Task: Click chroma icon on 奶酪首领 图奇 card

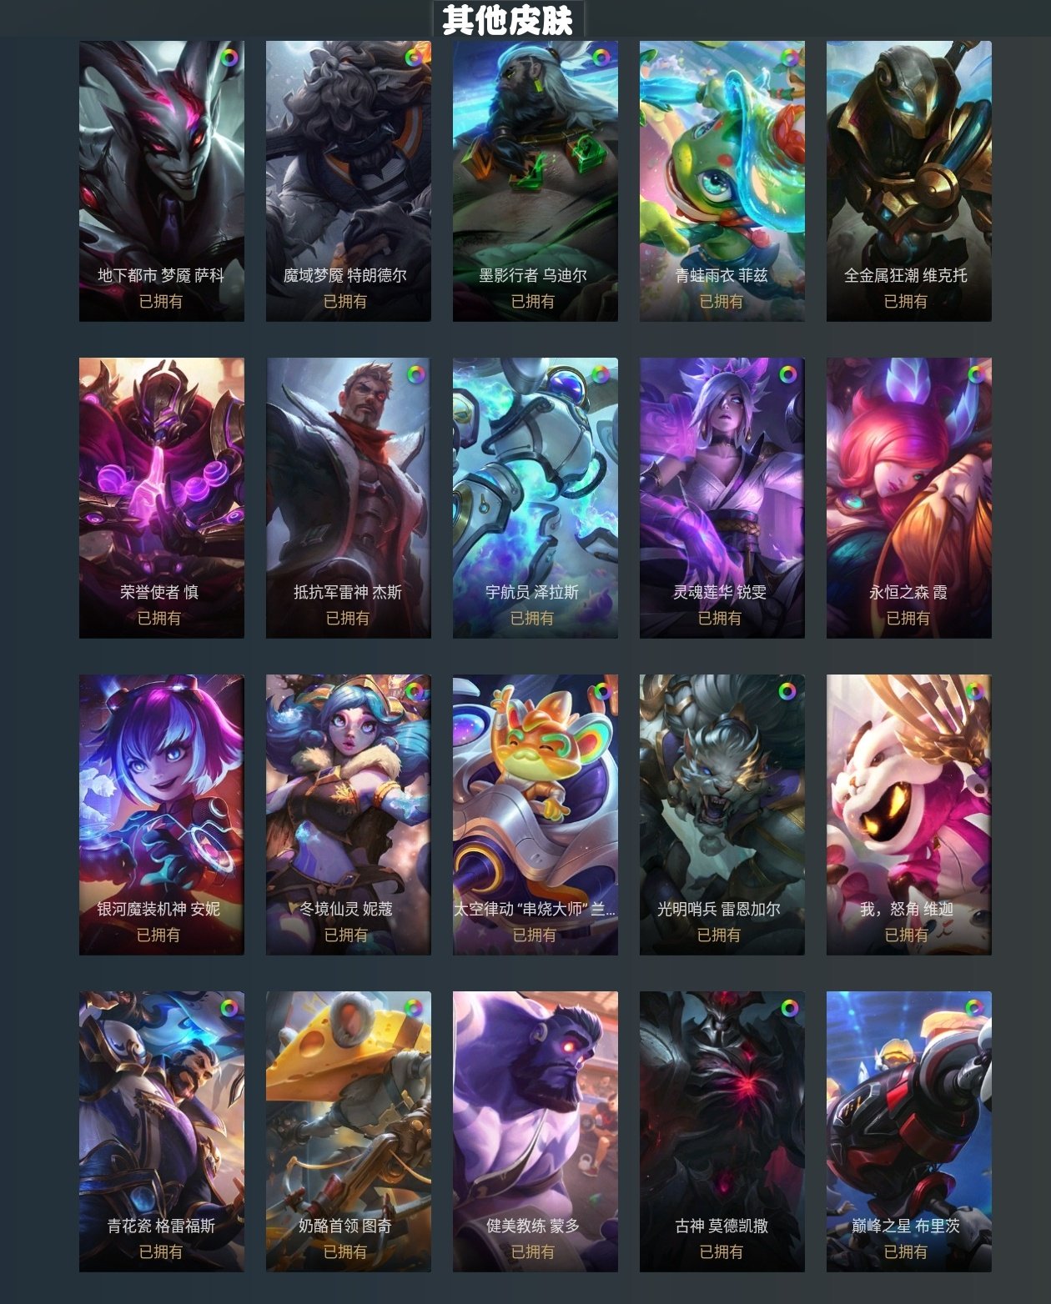Action: [x=413, y=1008]
